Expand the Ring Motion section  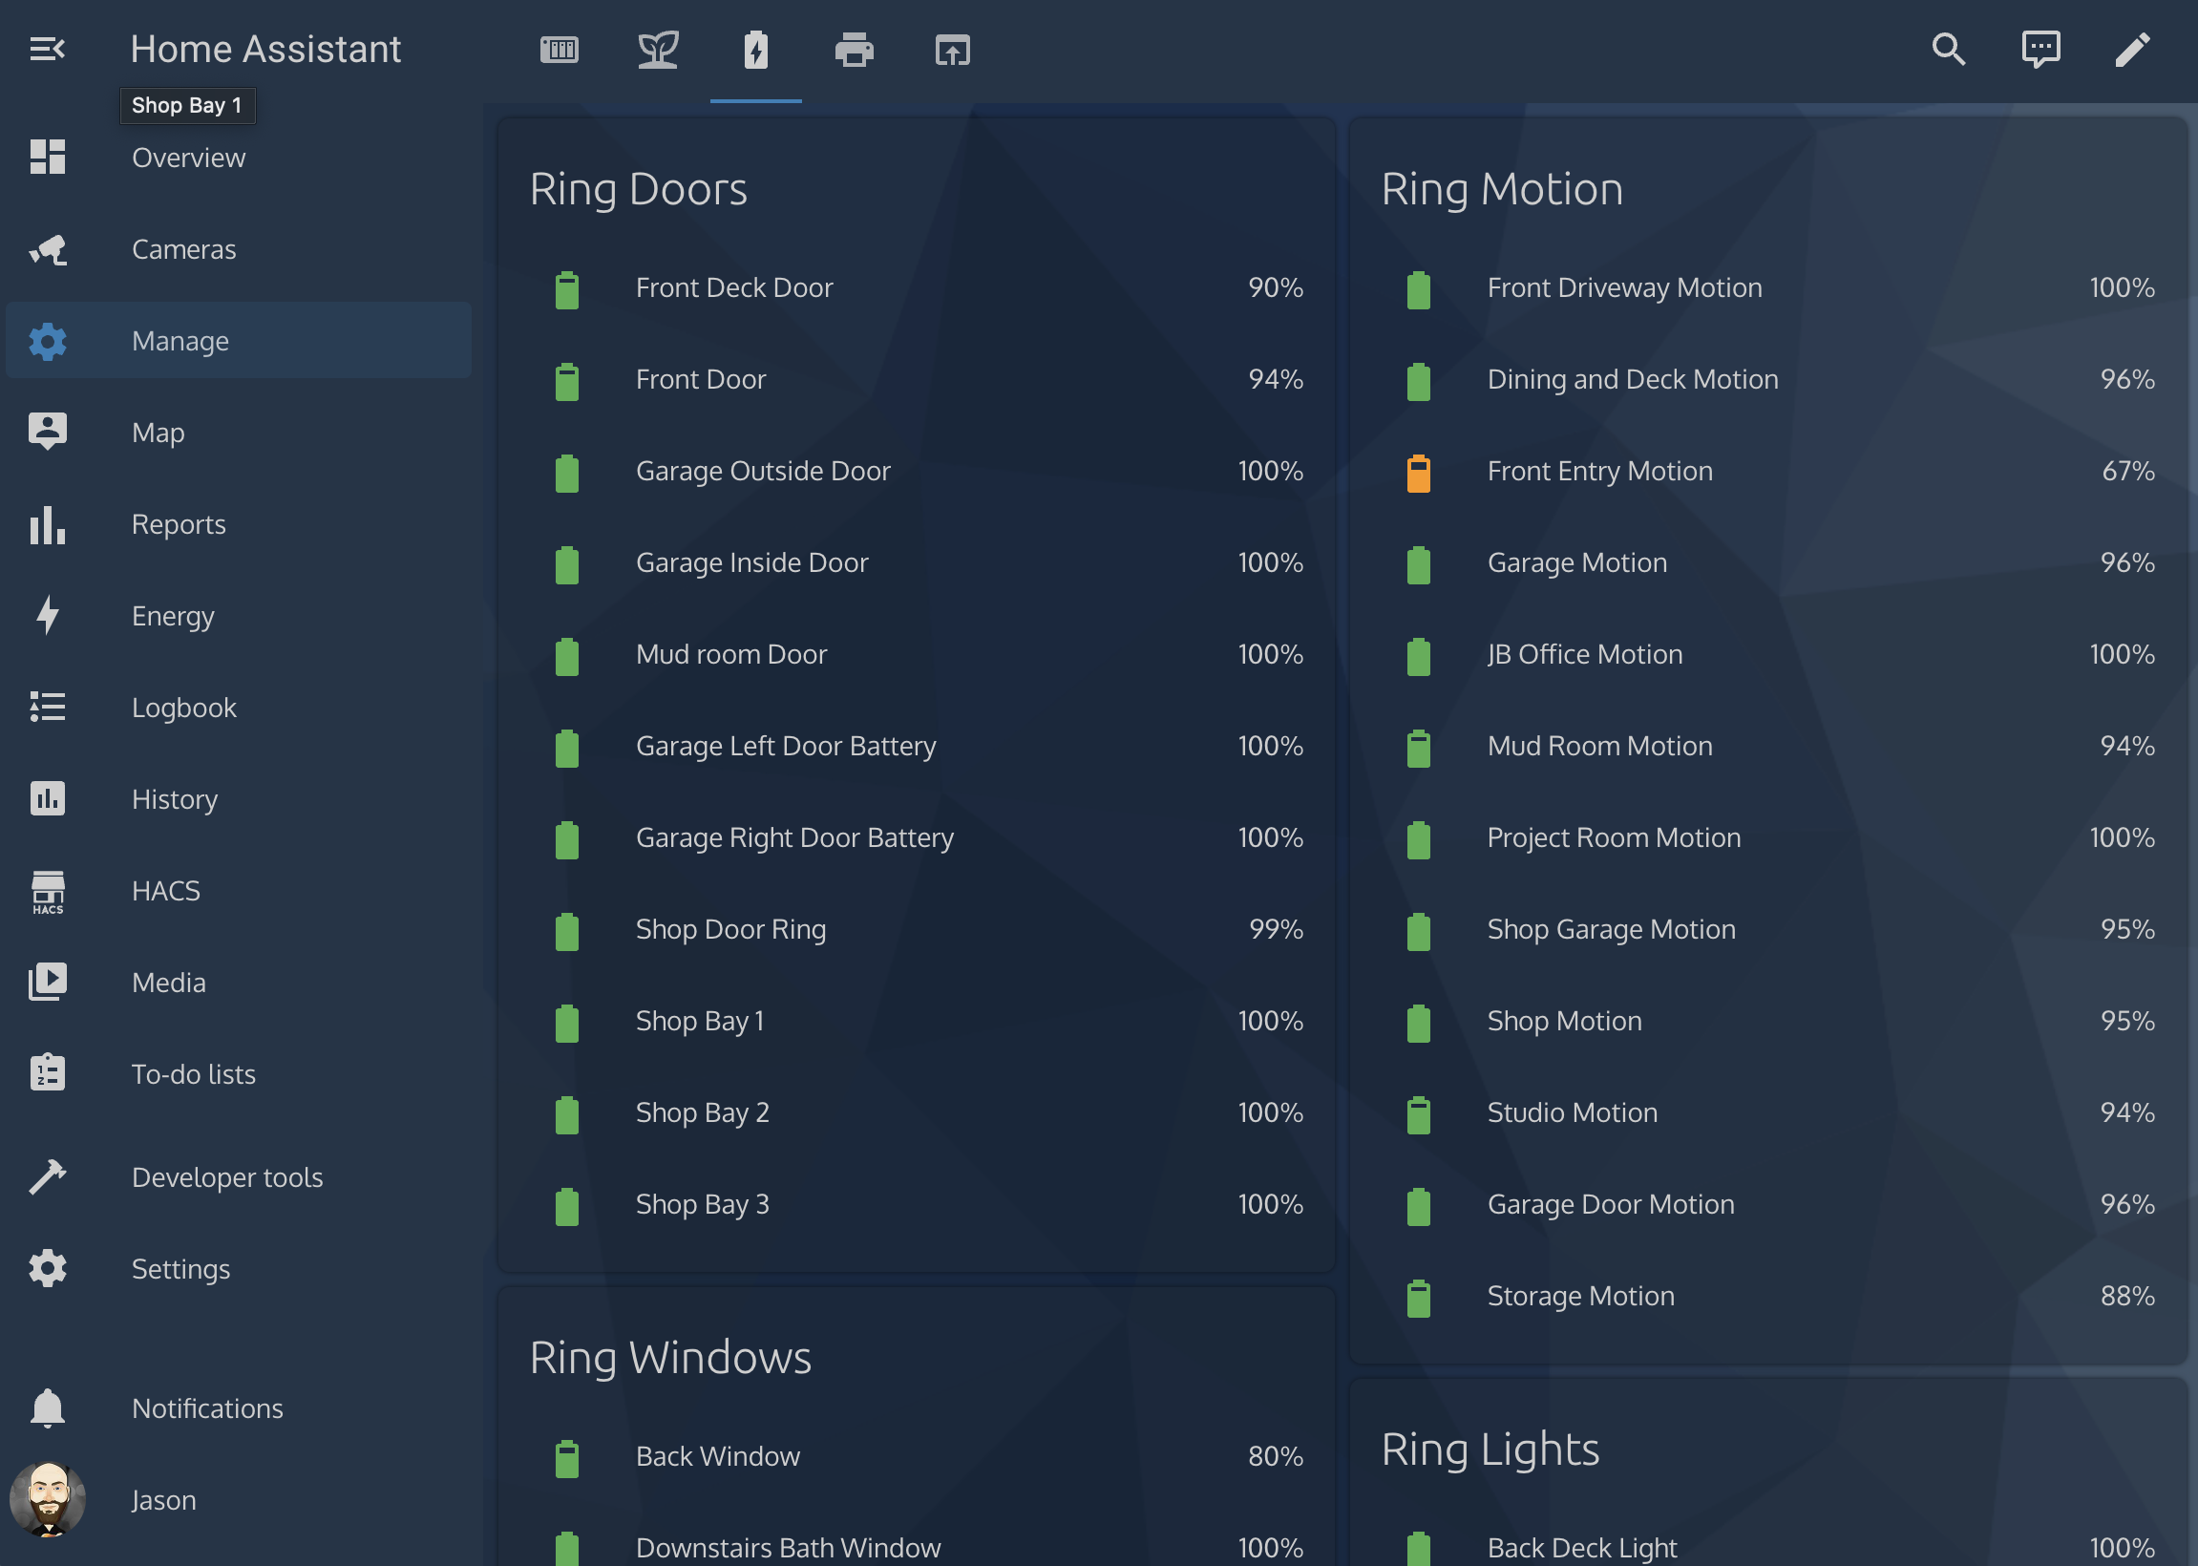pyautogui.click(x=1502, y=188)
